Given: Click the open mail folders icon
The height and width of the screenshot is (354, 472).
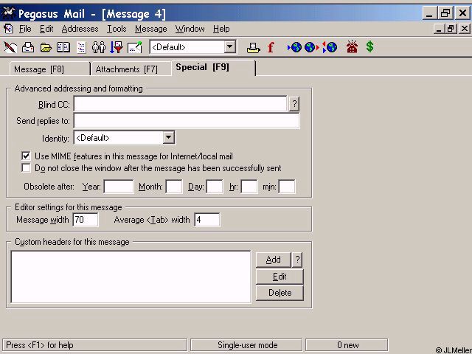Looking at the screenshot, I should [46, 47].
